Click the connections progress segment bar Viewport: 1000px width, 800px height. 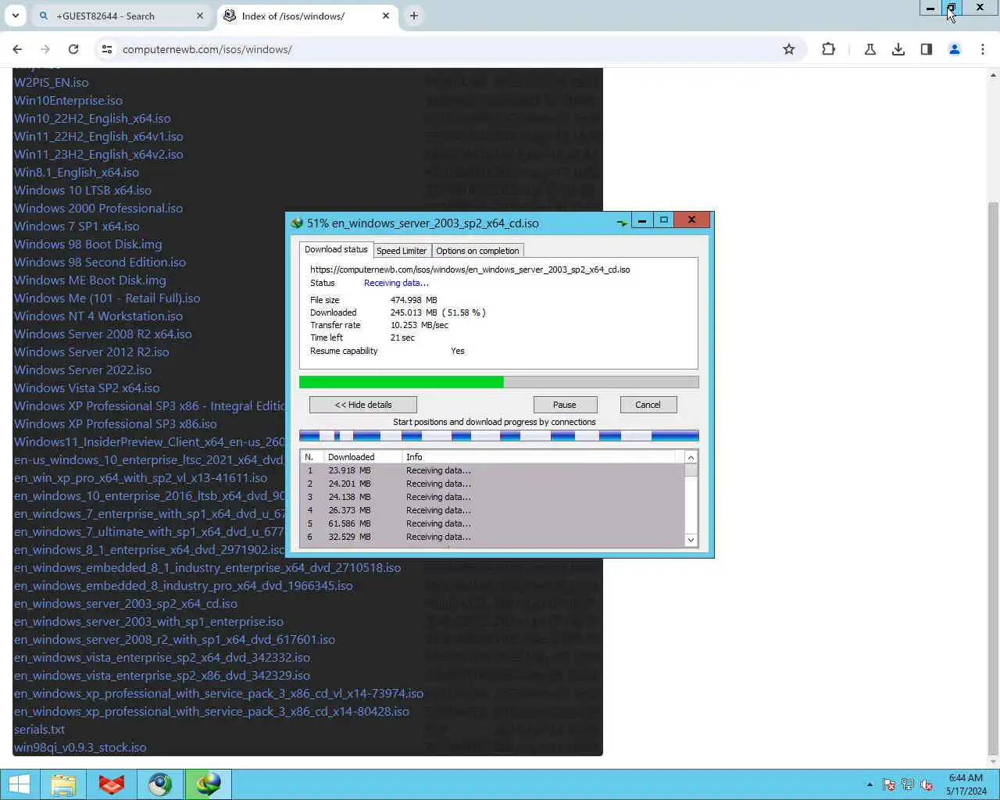click(498, 436)
